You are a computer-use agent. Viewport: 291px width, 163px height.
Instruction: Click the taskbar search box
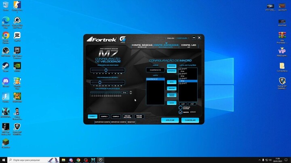click(34, 160)
